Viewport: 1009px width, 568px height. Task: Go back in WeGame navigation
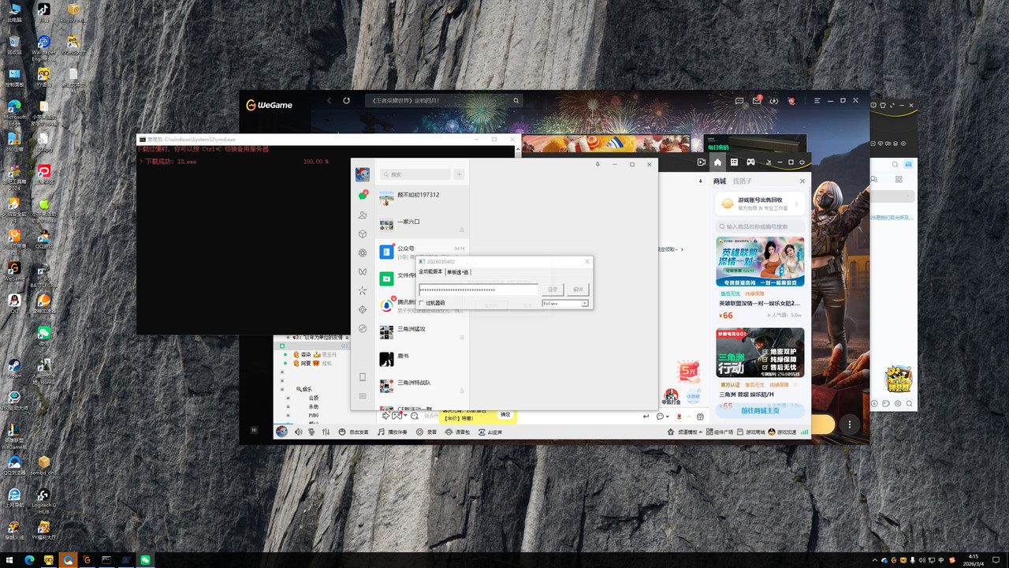(x=330, y=101)
